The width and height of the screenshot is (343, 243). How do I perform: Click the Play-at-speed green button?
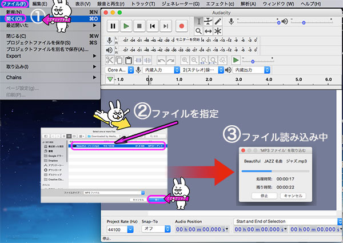pyautogui.click(x=236, y=60)
